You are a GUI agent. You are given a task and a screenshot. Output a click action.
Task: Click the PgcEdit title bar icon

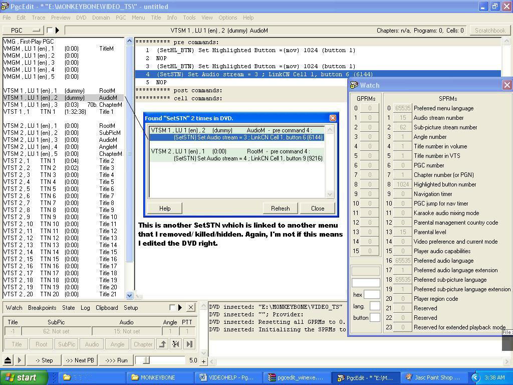click(5, 6)
